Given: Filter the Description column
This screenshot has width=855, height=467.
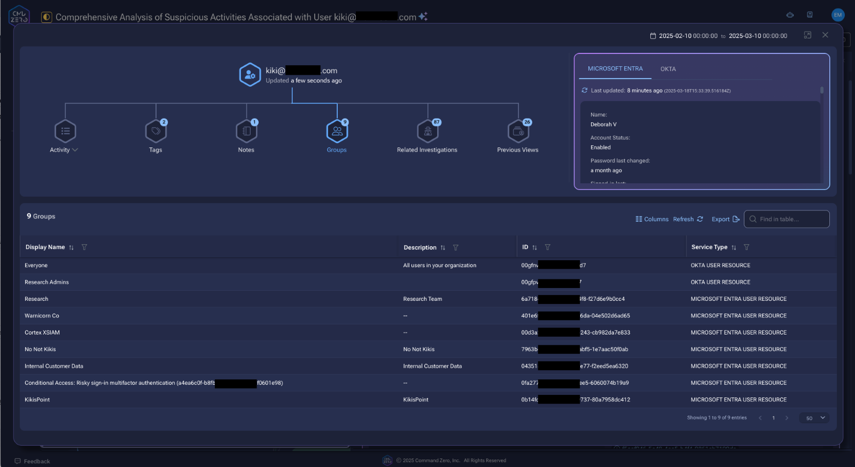Looking at the screenshot, I should 456,247.
